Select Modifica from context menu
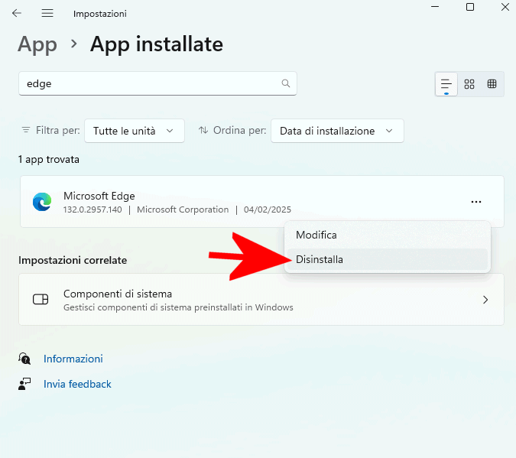Viewport: 516px width, 458px height. tap(388, 235)
